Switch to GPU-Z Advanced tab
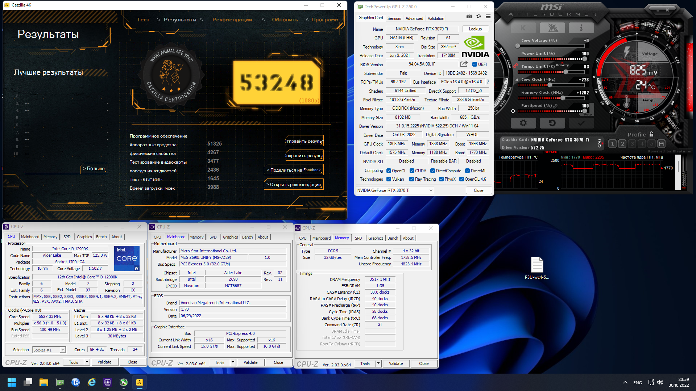 tap(414, 18)
